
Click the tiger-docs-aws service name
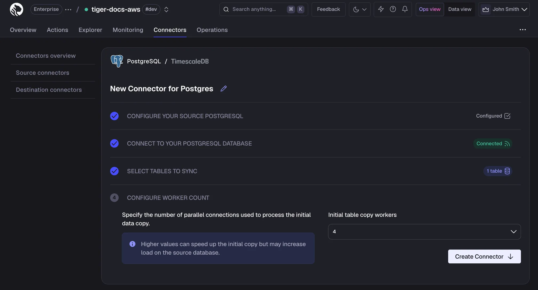[x=116, y=10]
